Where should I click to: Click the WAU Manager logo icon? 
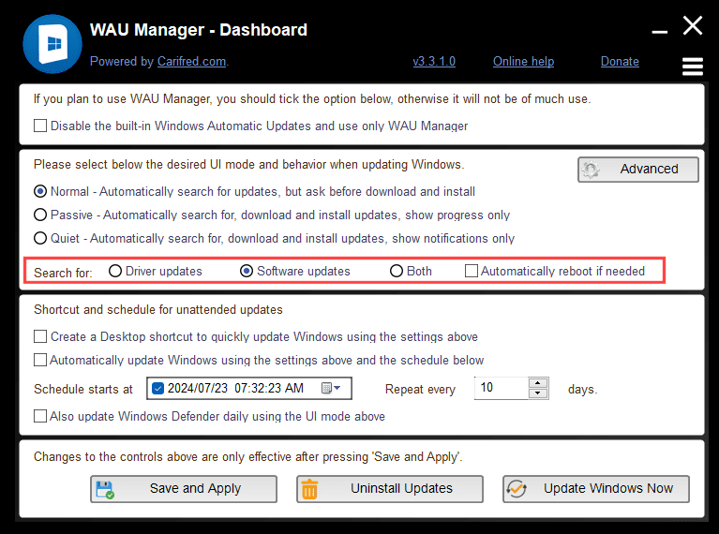coord(52,44)
